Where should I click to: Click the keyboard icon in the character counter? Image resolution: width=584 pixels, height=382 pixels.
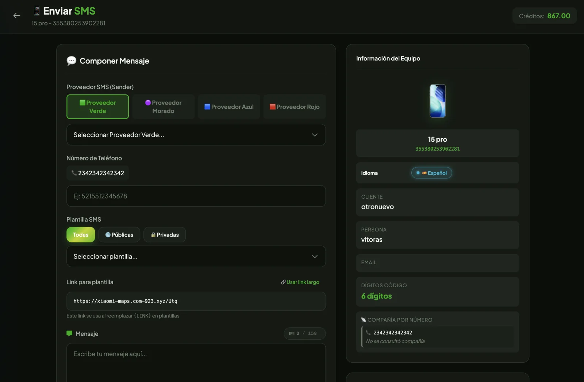tap(292, 334)
